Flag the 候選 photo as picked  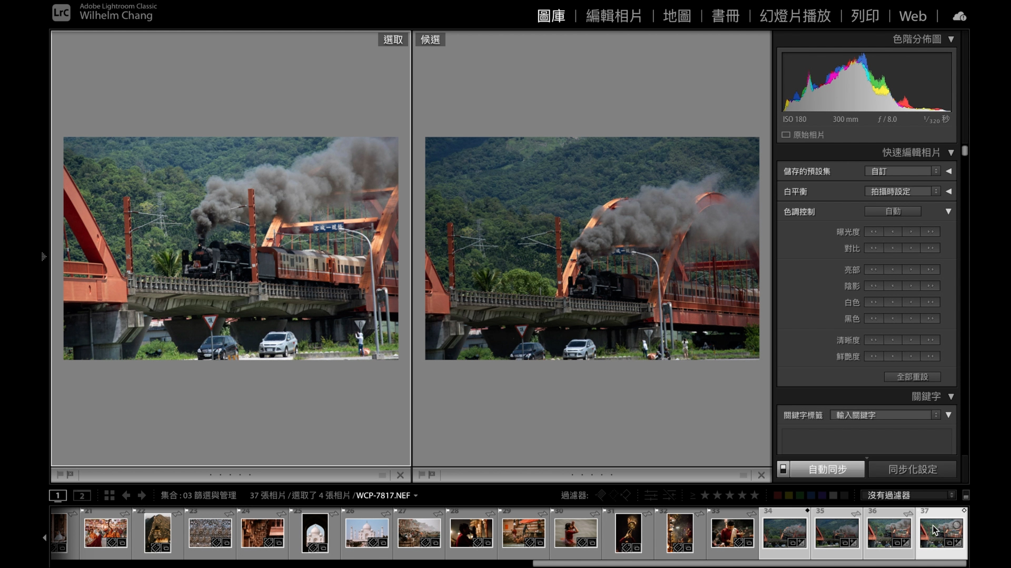tap(421, 475)
